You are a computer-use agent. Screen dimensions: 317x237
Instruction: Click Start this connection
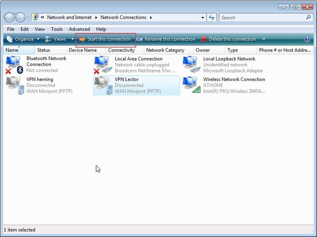pos(106,39)
